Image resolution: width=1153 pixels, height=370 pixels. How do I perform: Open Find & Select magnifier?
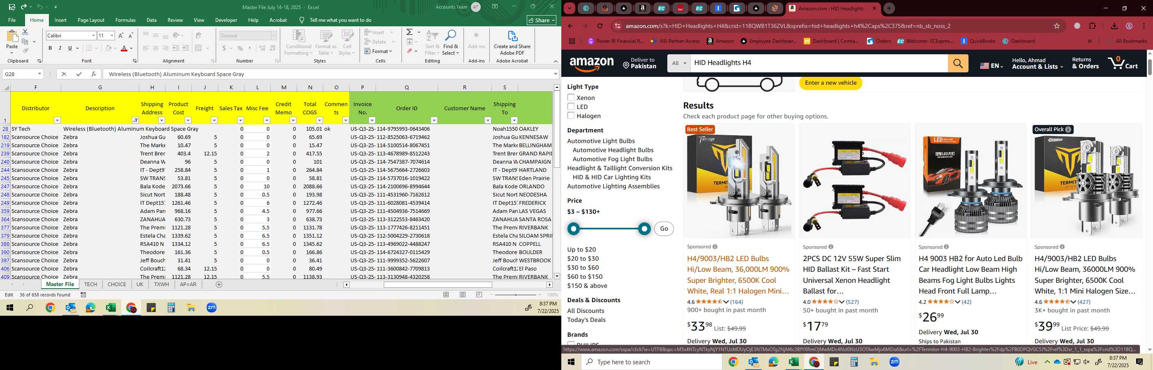pos(450,42)
